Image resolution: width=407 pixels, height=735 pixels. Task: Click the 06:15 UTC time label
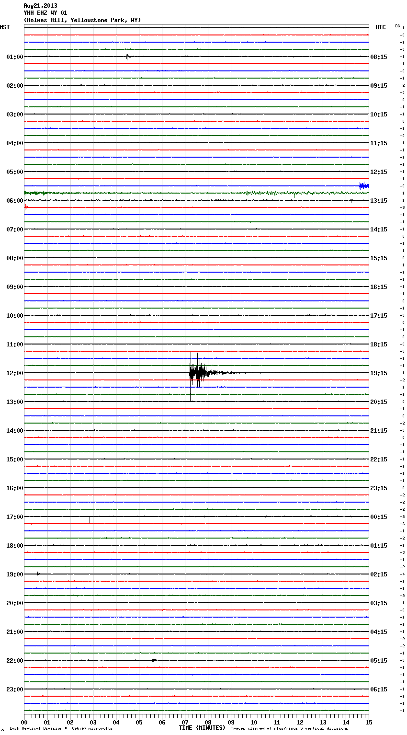coord(379,689)
